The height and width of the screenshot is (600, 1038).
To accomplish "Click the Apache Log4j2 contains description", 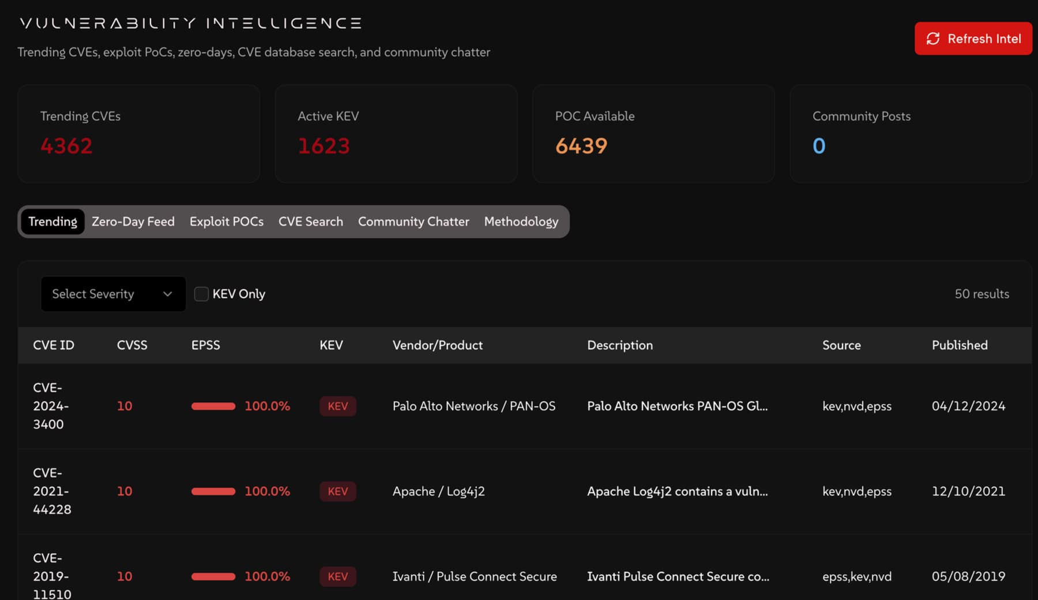I will click(678, 492).
